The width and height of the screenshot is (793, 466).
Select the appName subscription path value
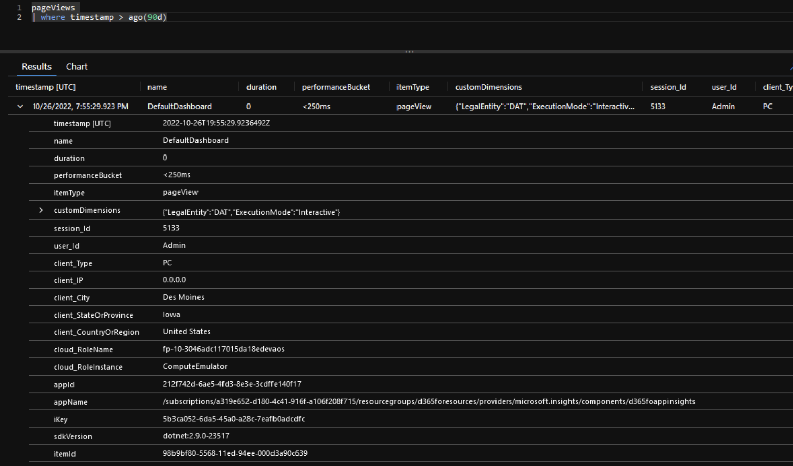coord(429,402)
